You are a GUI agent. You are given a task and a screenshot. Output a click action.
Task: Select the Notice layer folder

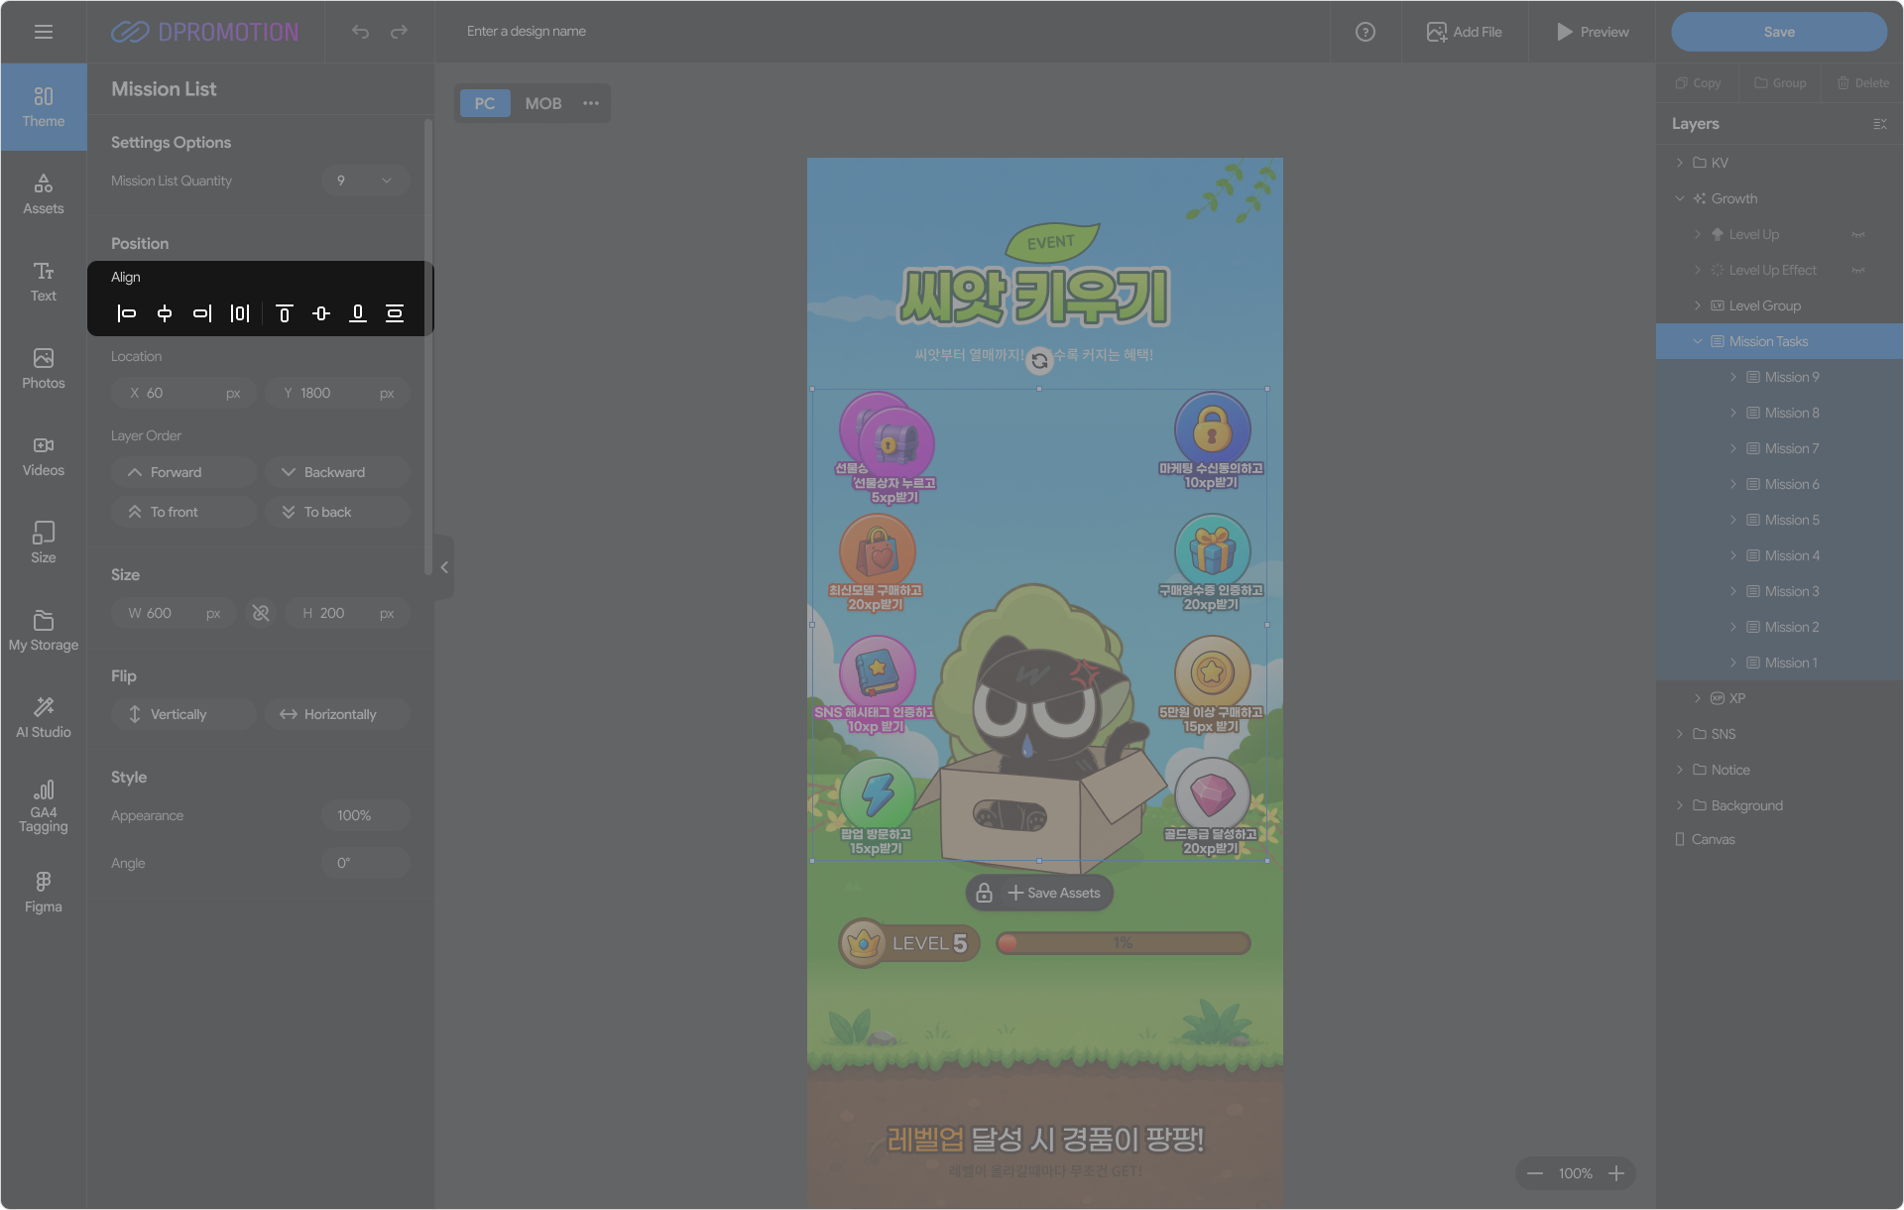(x=1779, y=770)
